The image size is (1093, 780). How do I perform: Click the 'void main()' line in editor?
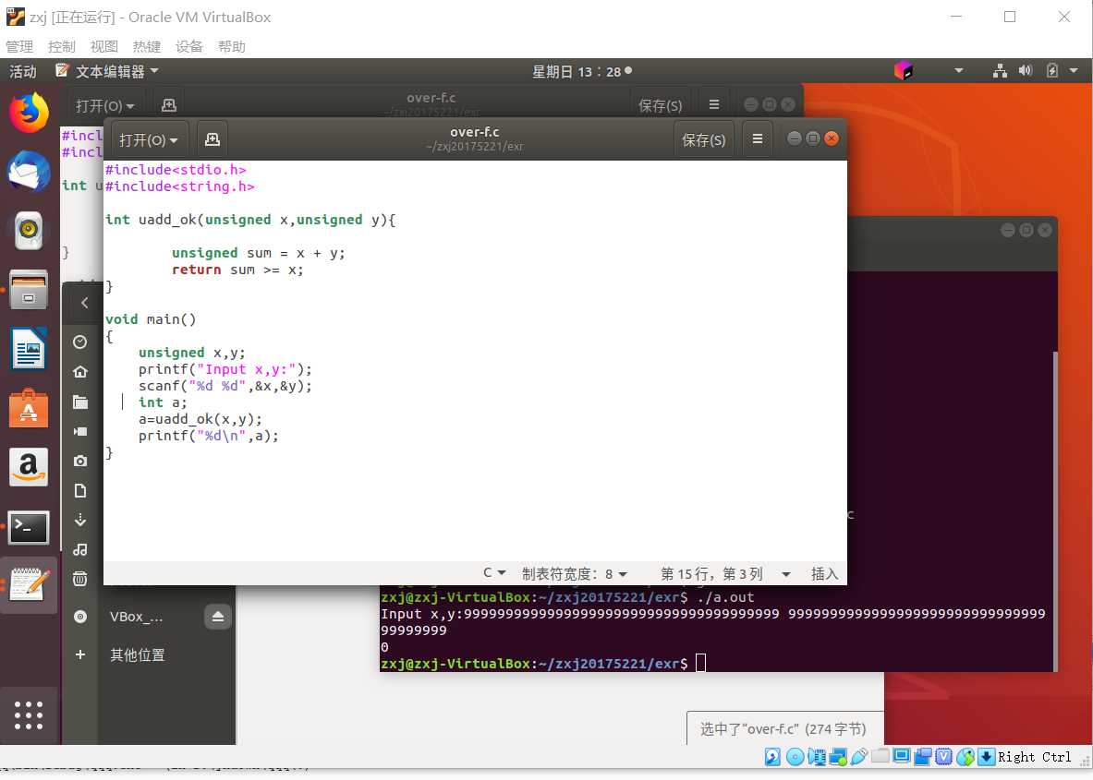(x=151, y=319)
